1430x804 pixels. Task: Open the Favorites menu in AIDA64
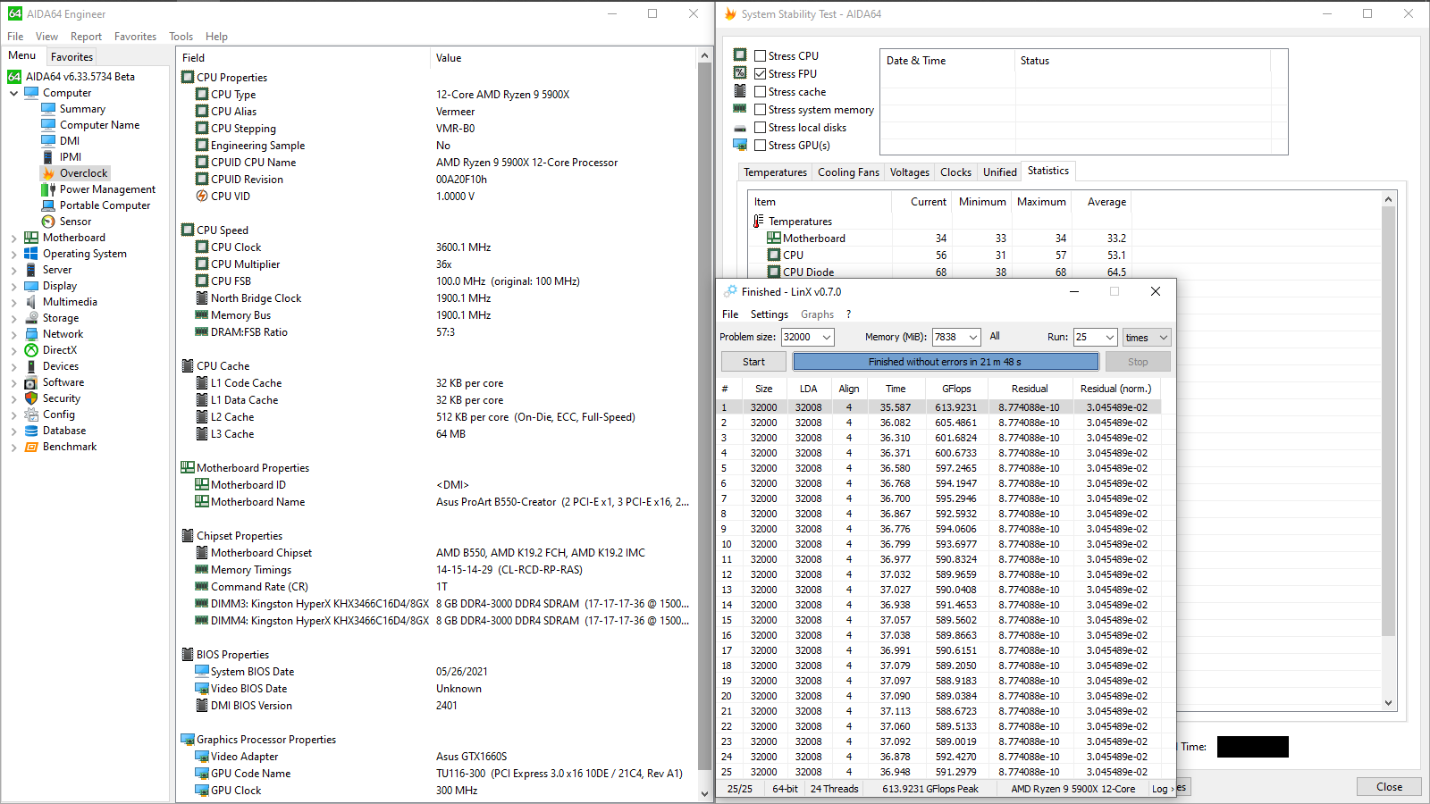135,37
